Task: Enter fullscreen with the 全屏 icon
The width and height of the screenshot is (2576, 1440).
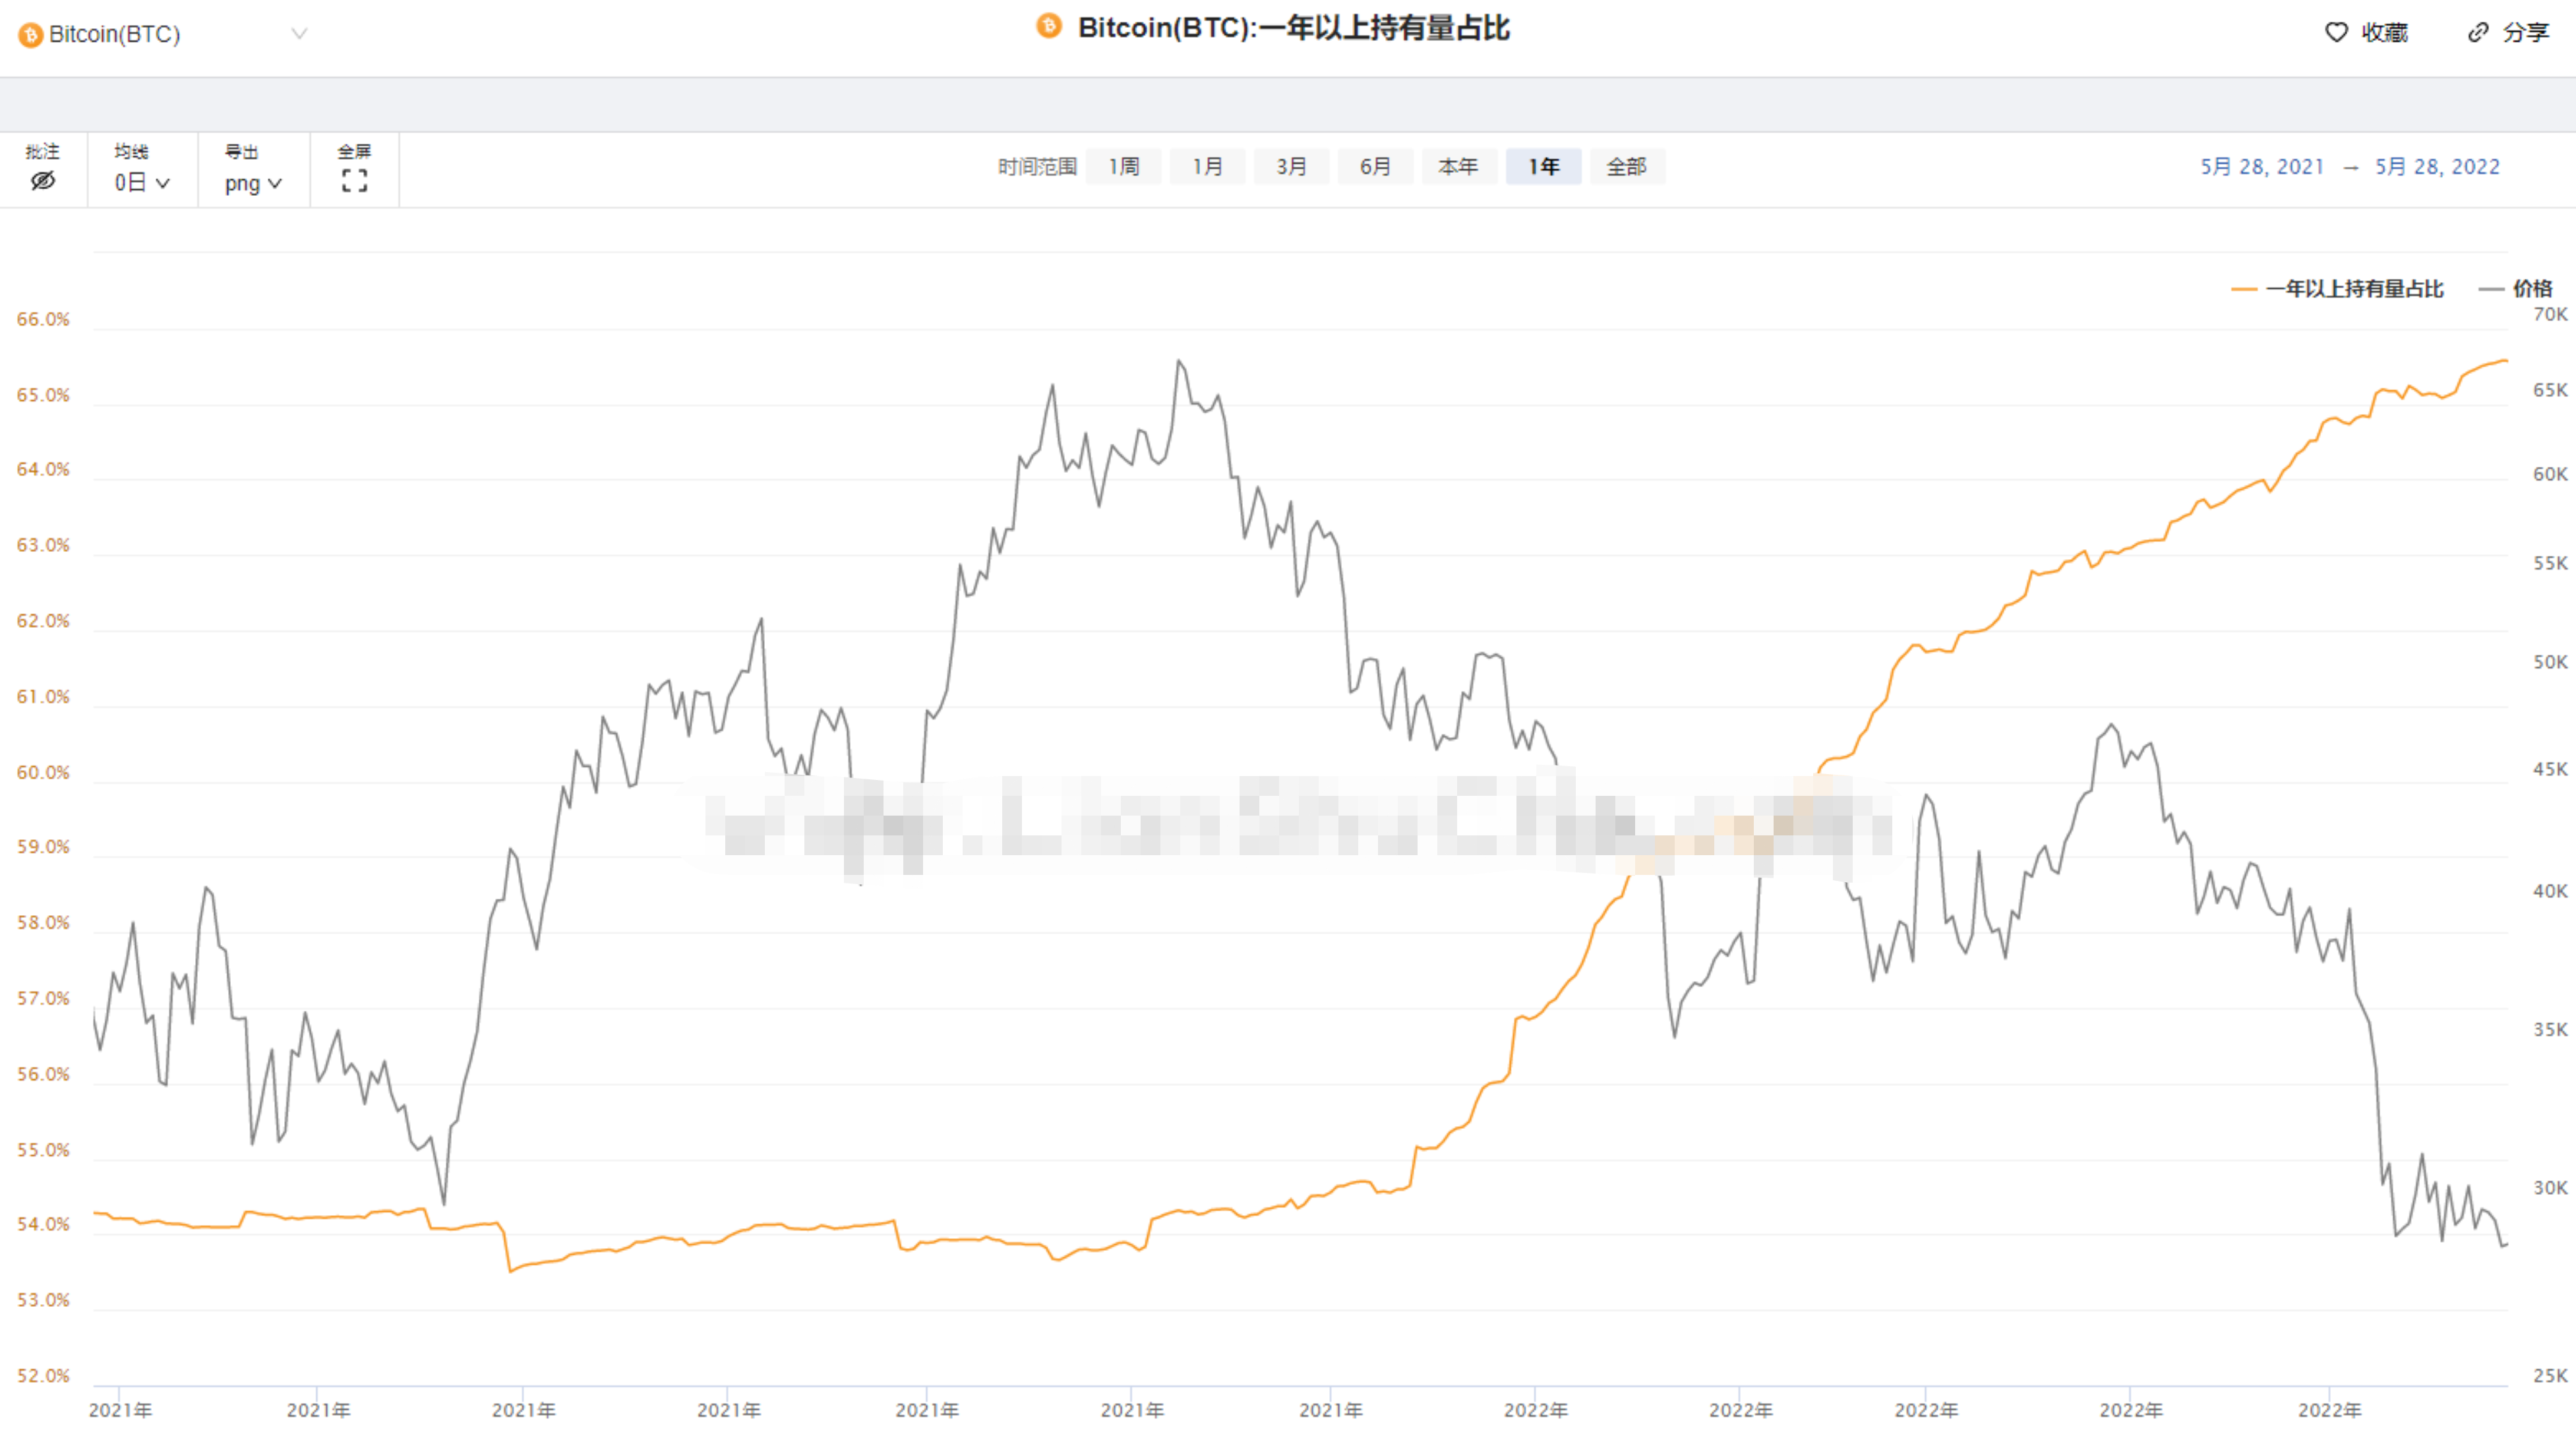Action: click(x=354, y=181)
